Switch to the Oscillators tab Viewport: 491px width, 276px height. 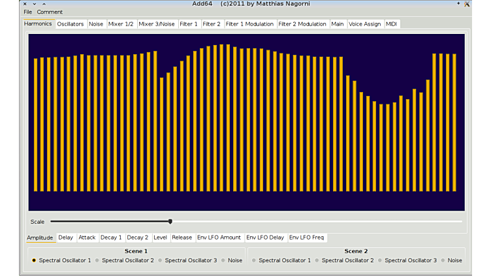pos(70,24)
